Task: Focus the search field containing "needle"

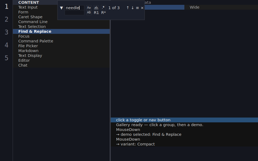Action: (x=74, y=8)
